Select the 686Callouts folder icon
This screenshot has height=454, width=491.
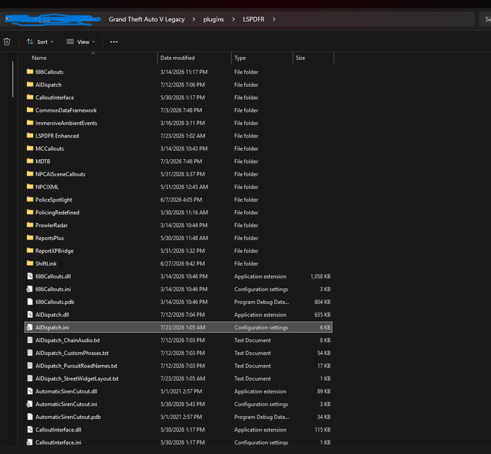click(x=30, y=71)
